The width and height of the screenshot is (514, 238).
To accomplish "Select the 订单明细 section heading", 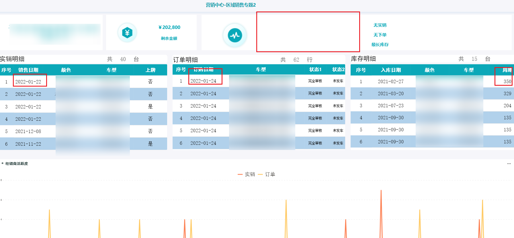I will pyautogui.click(x=185, y=60).
